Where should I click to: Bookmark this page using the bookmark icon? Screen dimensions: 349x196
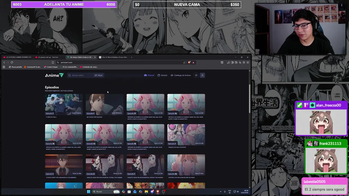coord(53,62)
